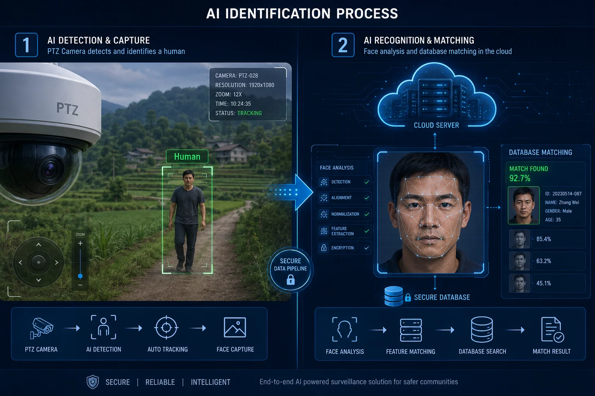595x396 pixels.
Task: Click the padlock beside Secure Database
Action: point(408,297)
